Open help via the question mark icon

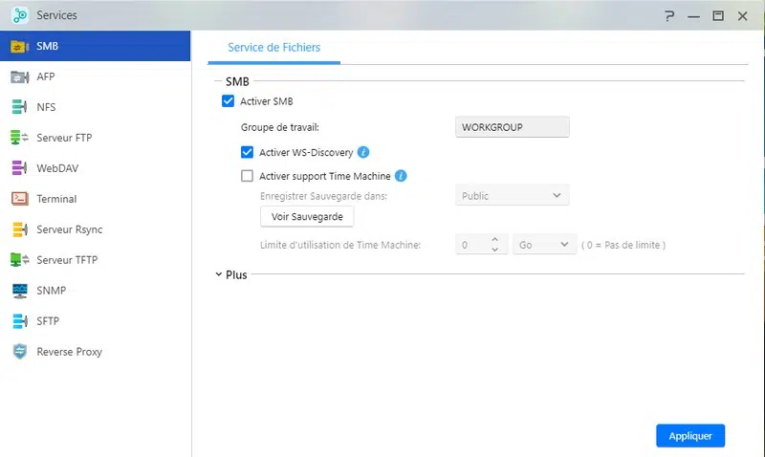coord(669,15)
